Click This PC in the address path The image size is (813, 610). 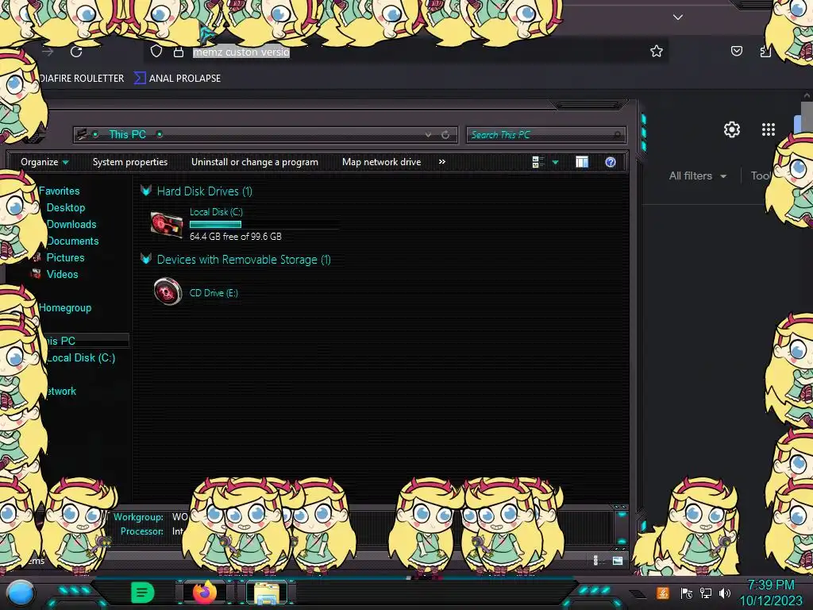pyautogui.click(x=128, y=134)
